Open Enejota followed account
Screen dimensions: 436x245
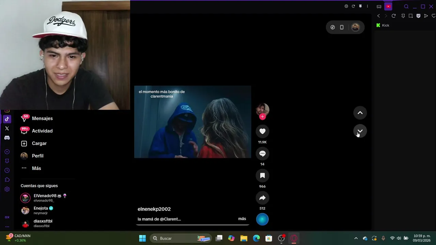[37, 210]
